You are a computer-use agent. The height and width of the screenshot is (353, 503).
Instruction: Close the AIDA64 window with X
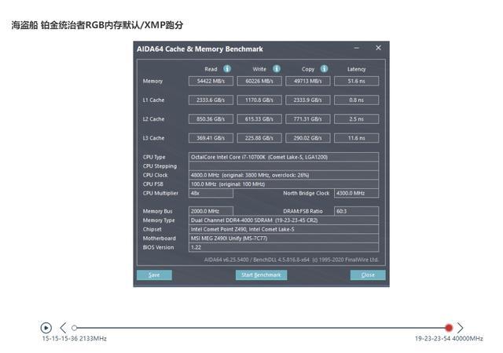[x=378, y=48]
